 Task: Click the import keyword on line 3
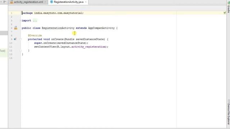(x=26, y=21)
